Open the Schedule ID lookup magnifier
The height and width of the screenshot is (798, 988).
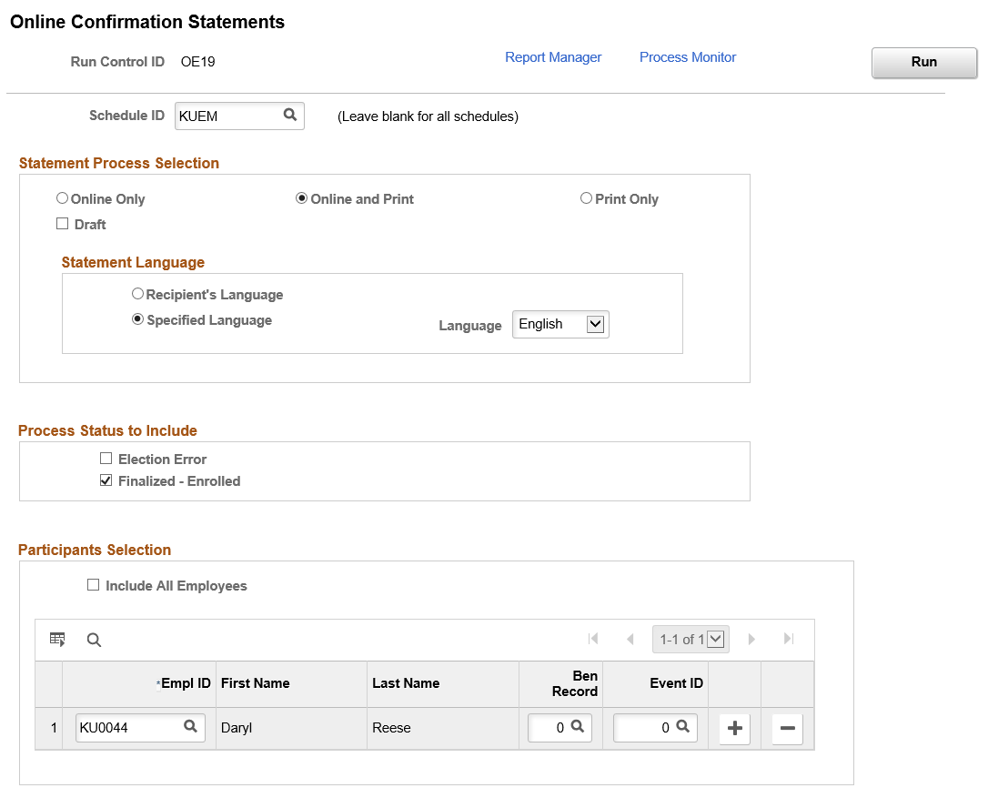point(290,115)
